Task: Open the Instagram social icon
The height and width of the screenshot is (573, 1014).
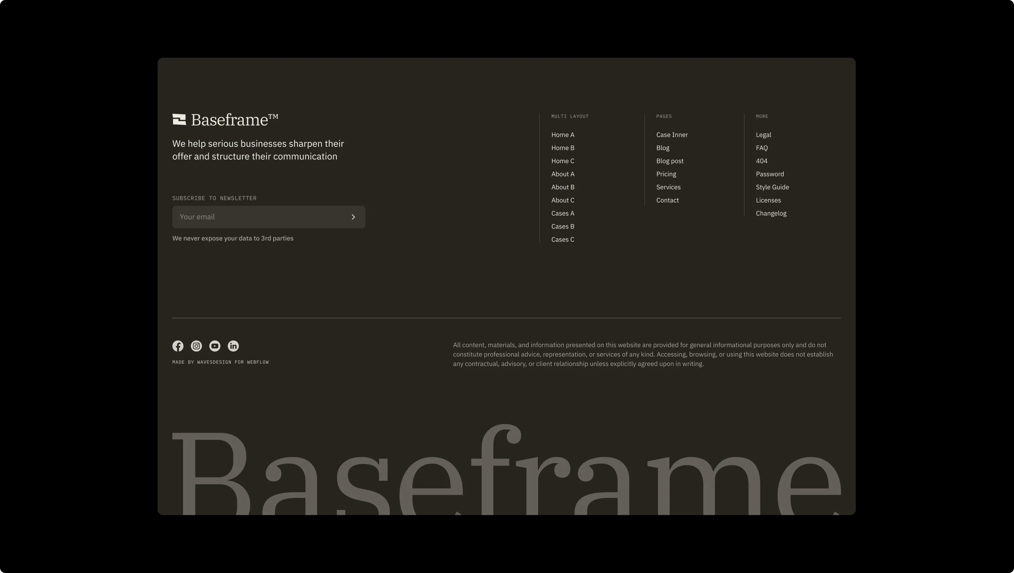Action: pos(196,346)
